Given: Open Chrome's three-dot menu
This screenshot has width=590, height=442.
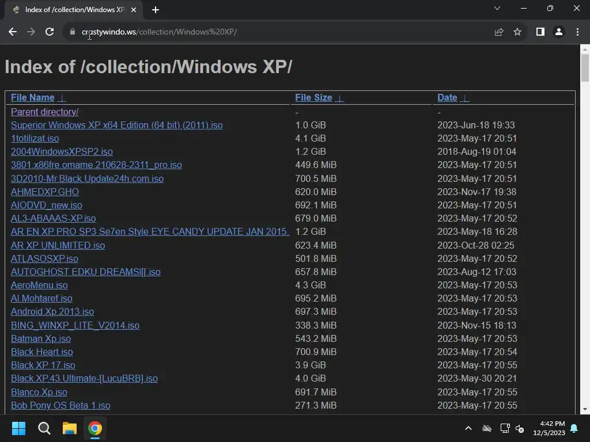Looking at the screenshot, I should tap(577, 32).
